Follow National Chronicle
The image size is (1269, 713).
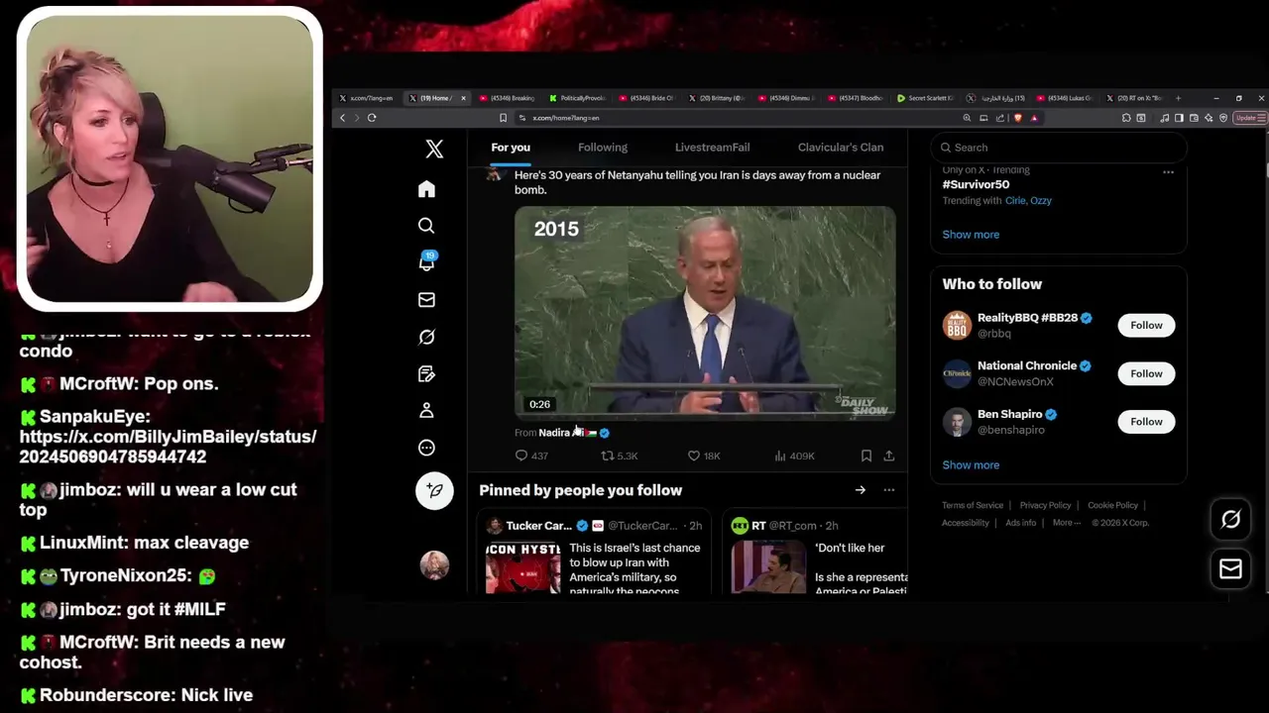1146,373
